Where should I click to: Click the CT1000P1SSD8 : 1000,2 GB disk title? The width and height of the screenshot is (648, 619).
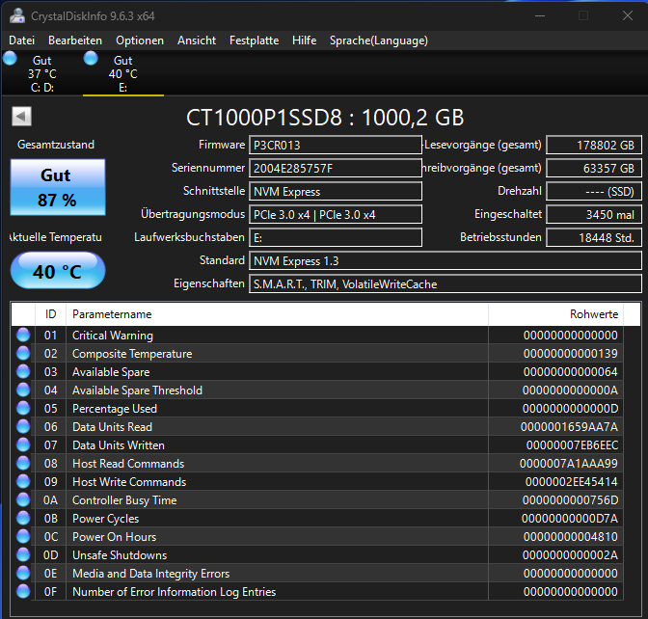[325, 118]
